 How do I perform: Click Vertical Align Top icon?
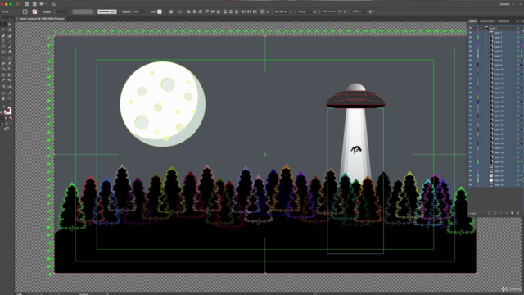(x=207, y=11)
